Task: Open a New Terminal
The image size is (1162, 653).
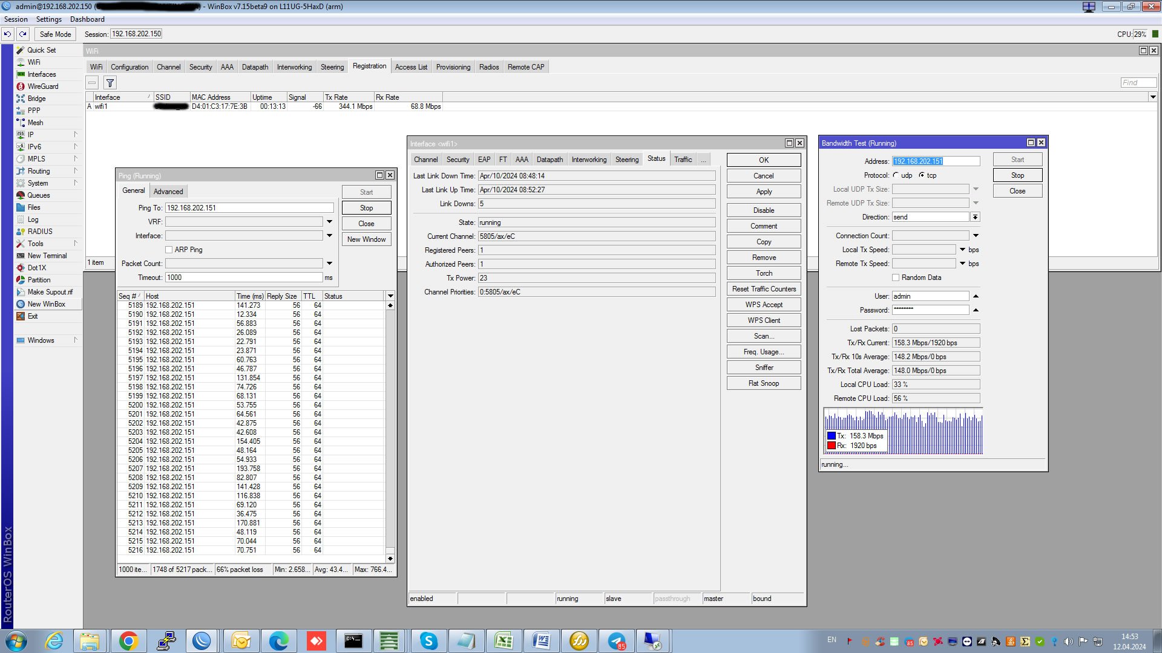Action: 47,256
